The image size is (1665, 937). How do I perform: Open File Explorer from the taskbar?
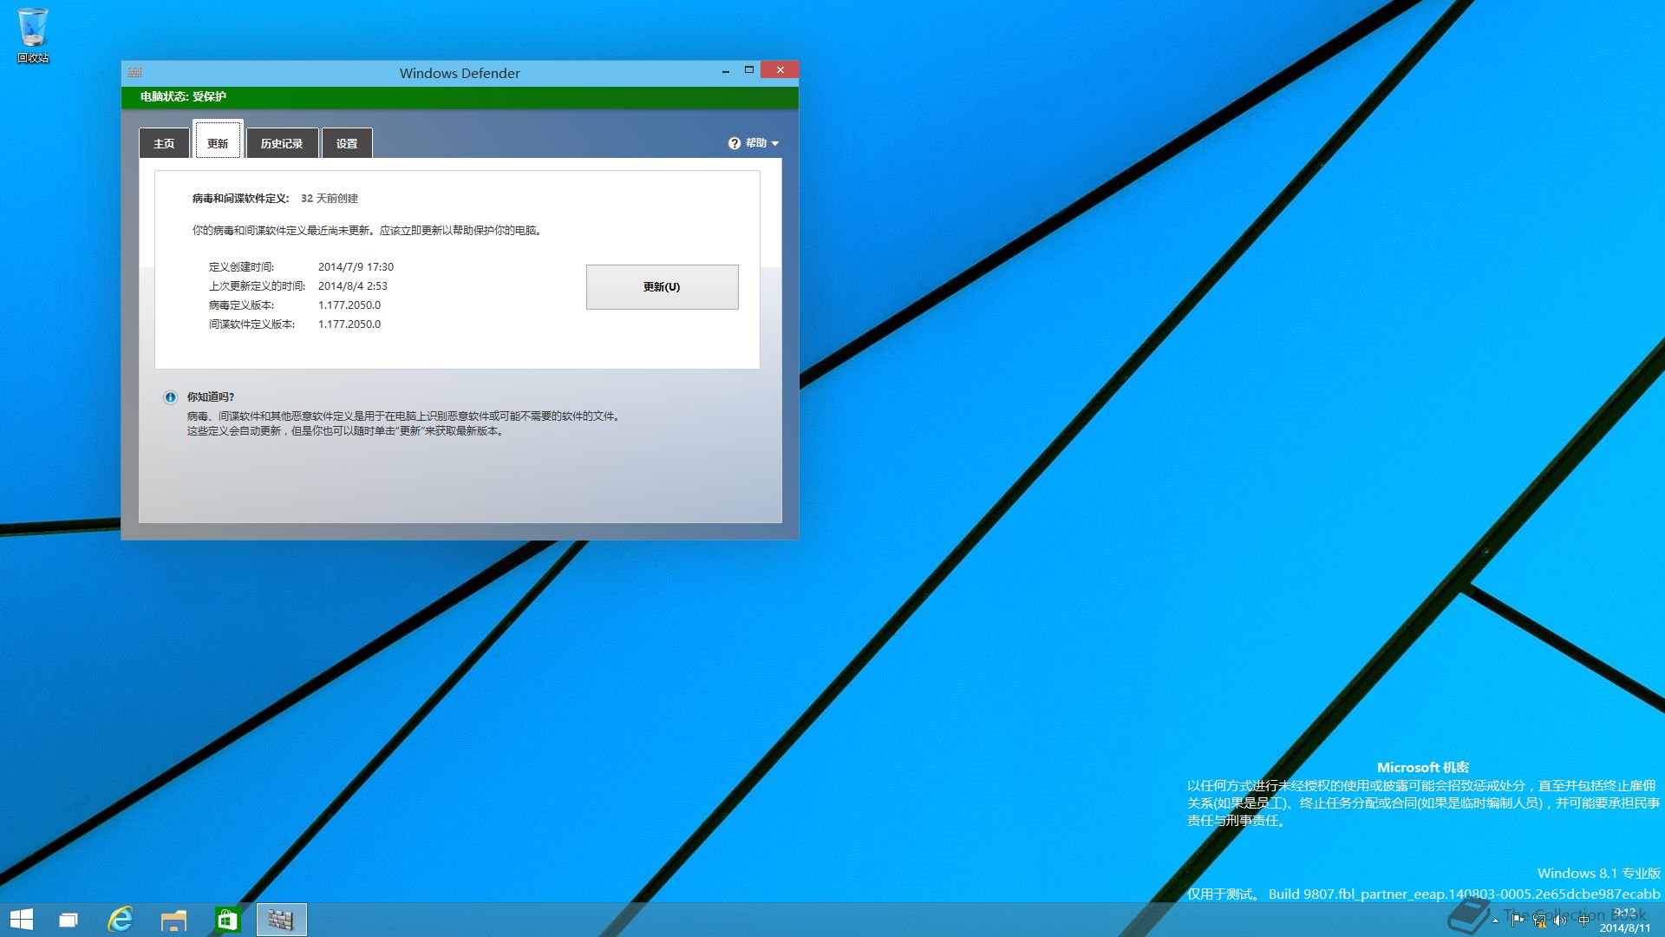click(x=174, y=920)
